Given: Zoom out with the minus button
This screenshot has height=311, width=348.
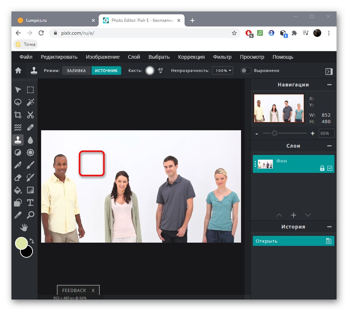Looking at the screenshot, I should pos(257,134).
